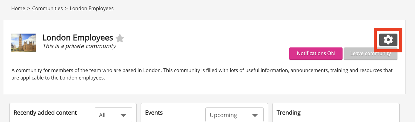Open the Upcoming events dropdown
The height and width of the screenshot is (122, 415).
pos(234,115)
